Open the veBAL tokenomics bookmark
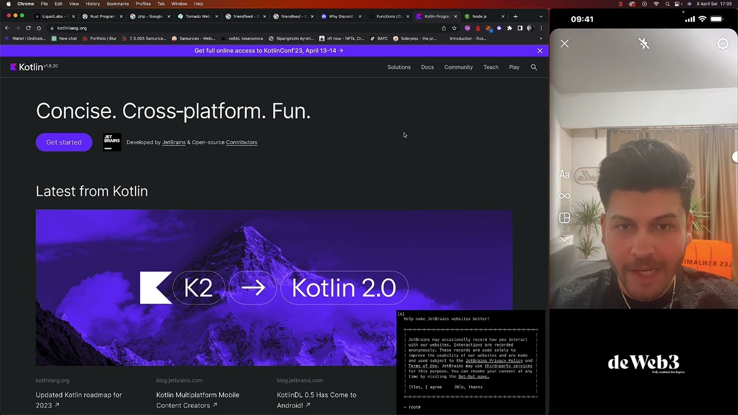Screen dimensions: 738x415 click(x=242, y=39)
